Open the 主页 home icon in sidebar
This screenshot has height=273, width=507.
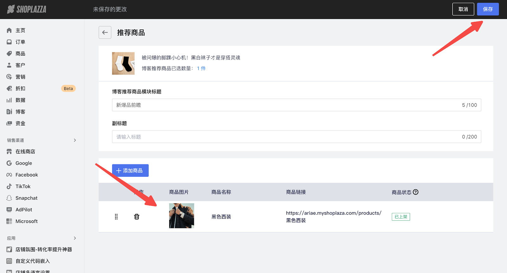point(9,30)
